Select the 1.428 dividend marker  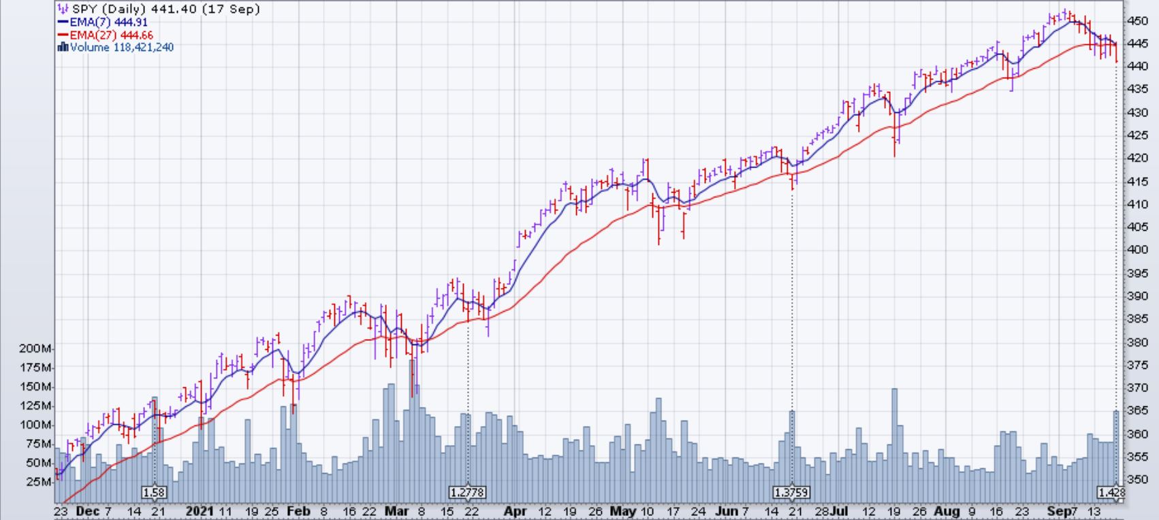click(x=1110, y=492)
